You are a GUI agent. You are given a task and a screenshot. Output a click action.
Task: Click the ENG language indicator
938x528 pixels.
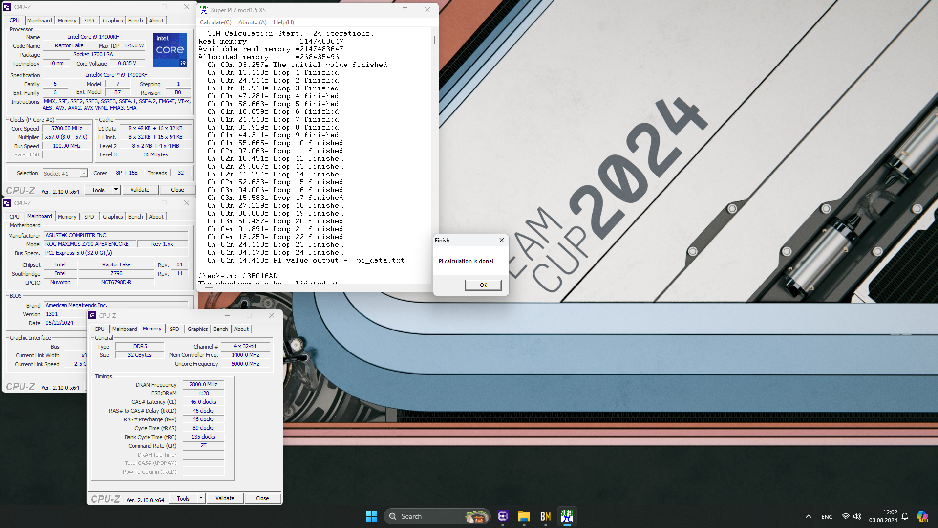827,517
